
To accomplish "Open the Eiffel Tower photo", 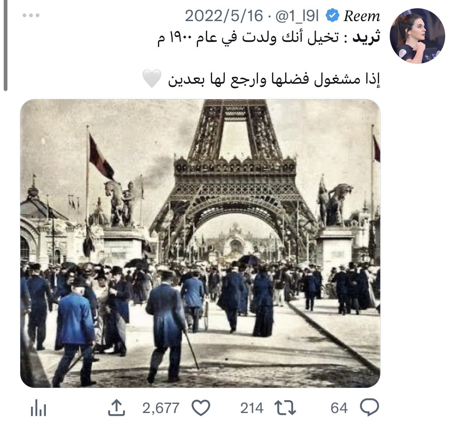I will point(200,243).
